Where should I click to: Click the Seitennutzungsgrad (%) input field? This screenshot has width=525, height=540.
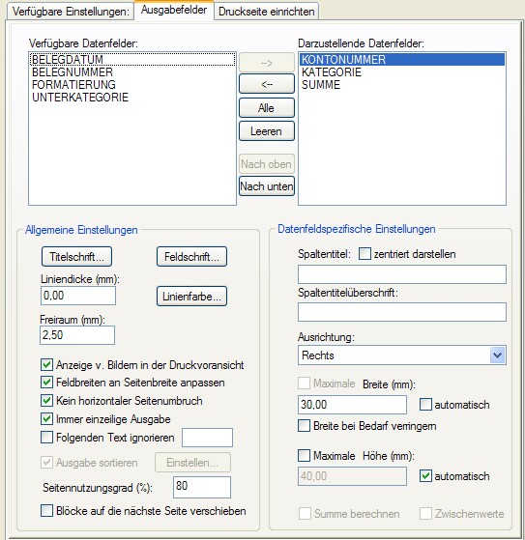[x=202, y=487]
